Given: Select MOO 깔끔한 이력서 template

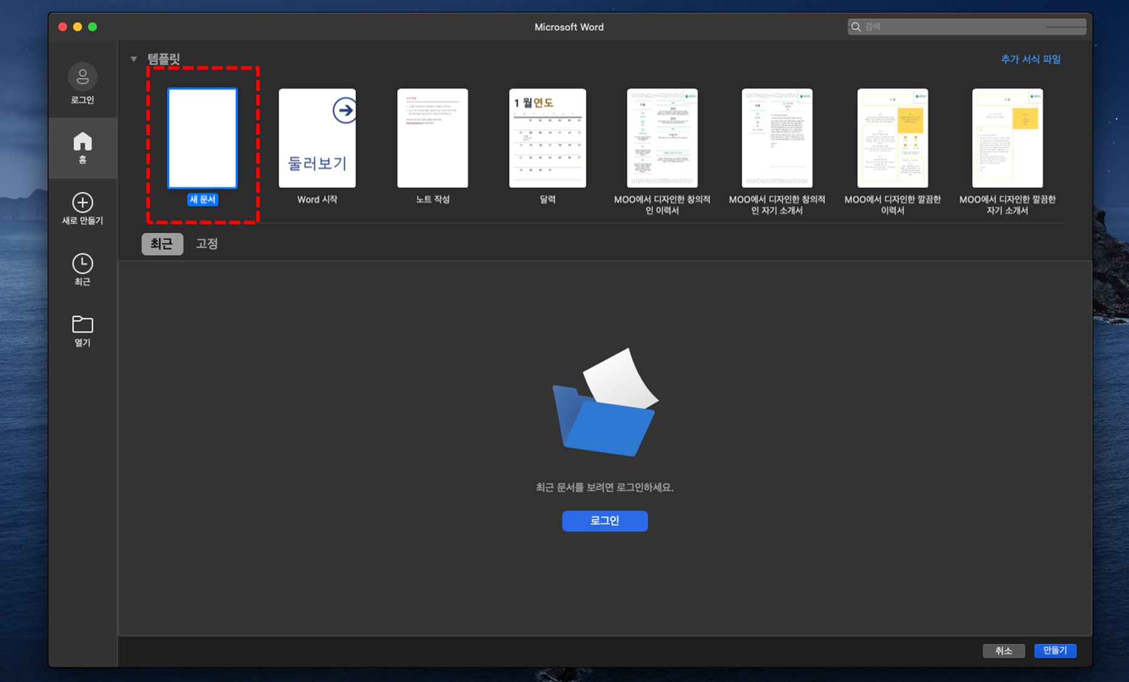Looking at the screenshot, I should pos(892,138).
